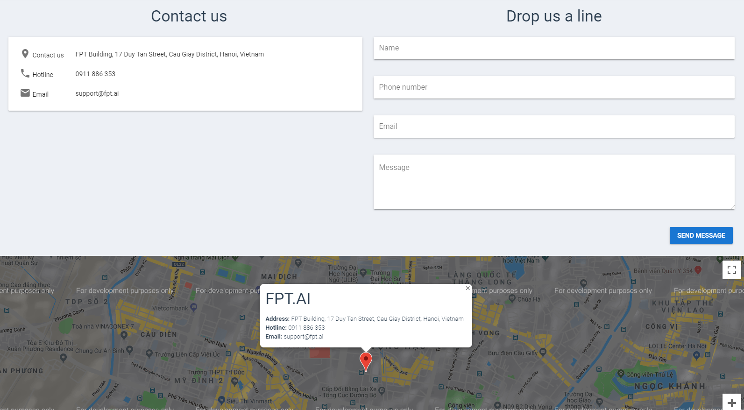
Task: Click the Siêu Thị Vinmart map marker
Action: (x=221, y=400)
